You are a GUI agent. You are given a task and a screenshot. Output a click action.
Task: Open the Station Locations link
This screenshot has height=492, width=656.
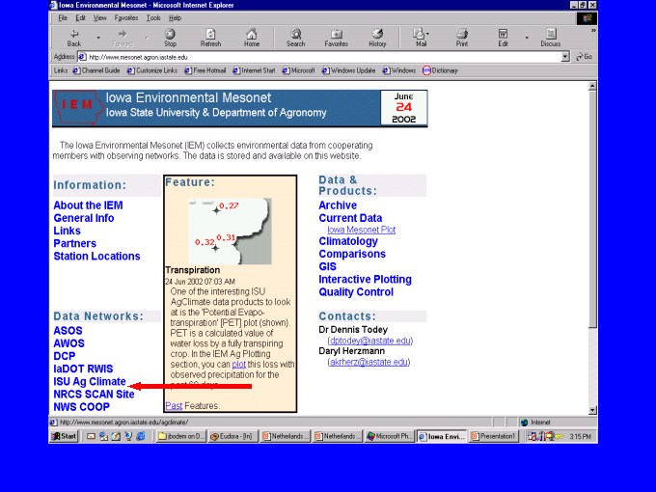pyautogui.click(x=96, y=256)
